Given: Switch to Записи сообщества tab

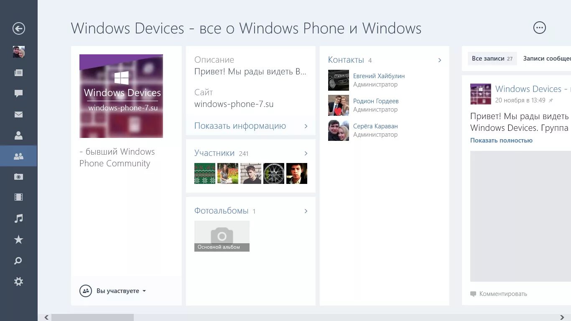Looking at the screenshot, I should click(547, 59).
